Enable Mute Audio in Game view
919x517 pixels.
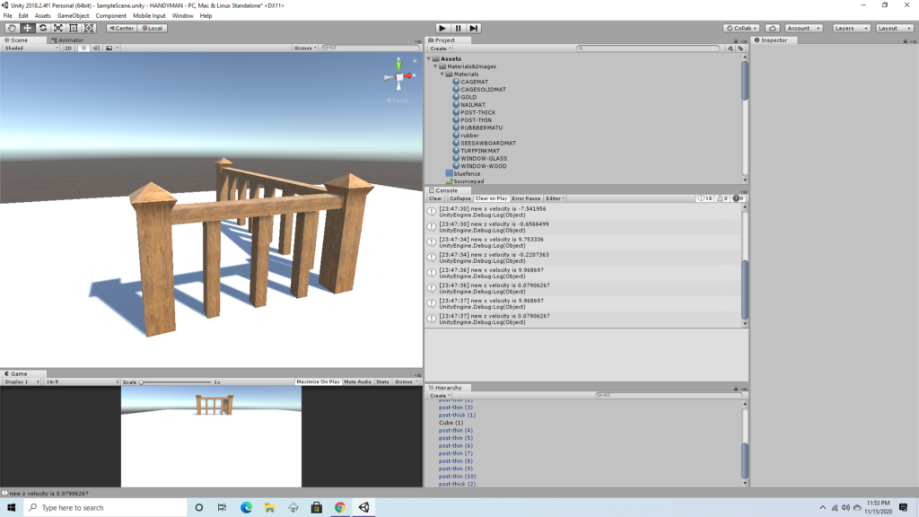(357, 381)
